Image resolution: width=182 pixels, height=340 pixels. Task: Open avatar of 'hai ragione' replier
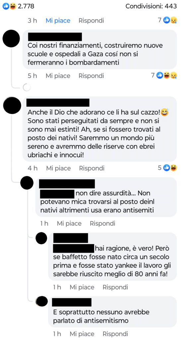(41, 238)
